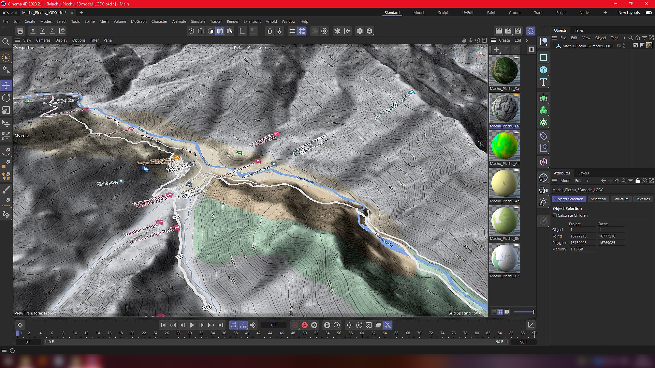Click the Play forward button
Image resolution: width=655 pixels, height=368 pixels.
(x=192, y=325)
